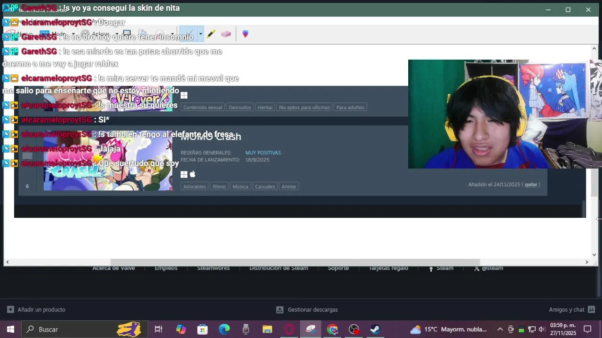Click the Adorables tag on MOMO Crash
The height and width of the screenshot is (338, 602).
point(195,186)
